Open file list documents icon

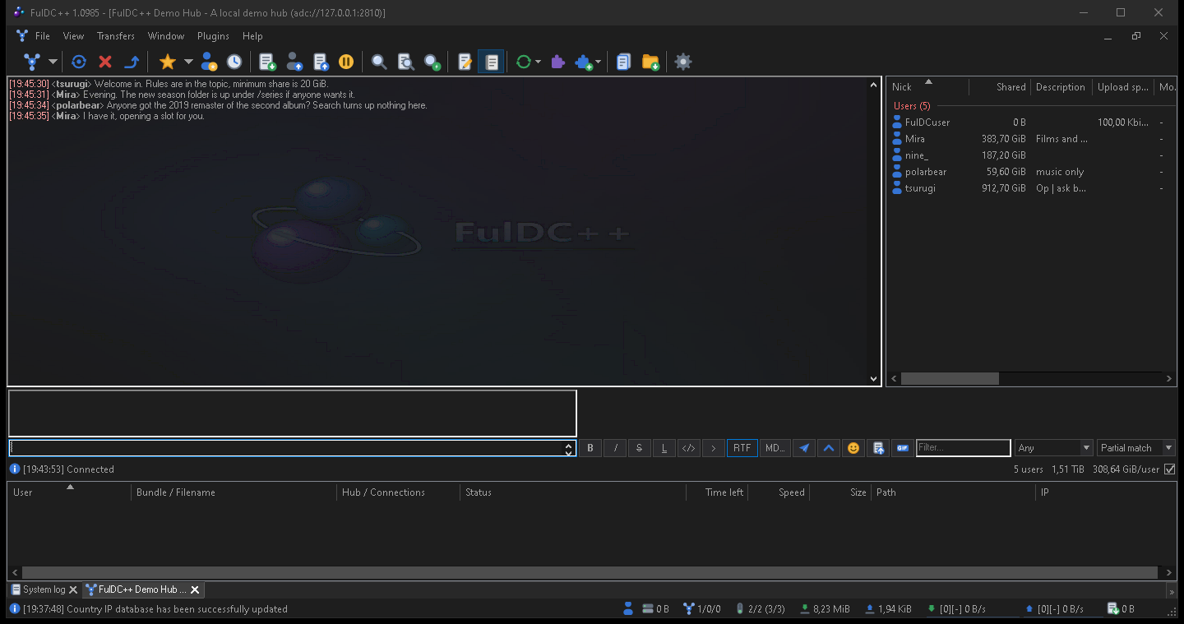623,62
